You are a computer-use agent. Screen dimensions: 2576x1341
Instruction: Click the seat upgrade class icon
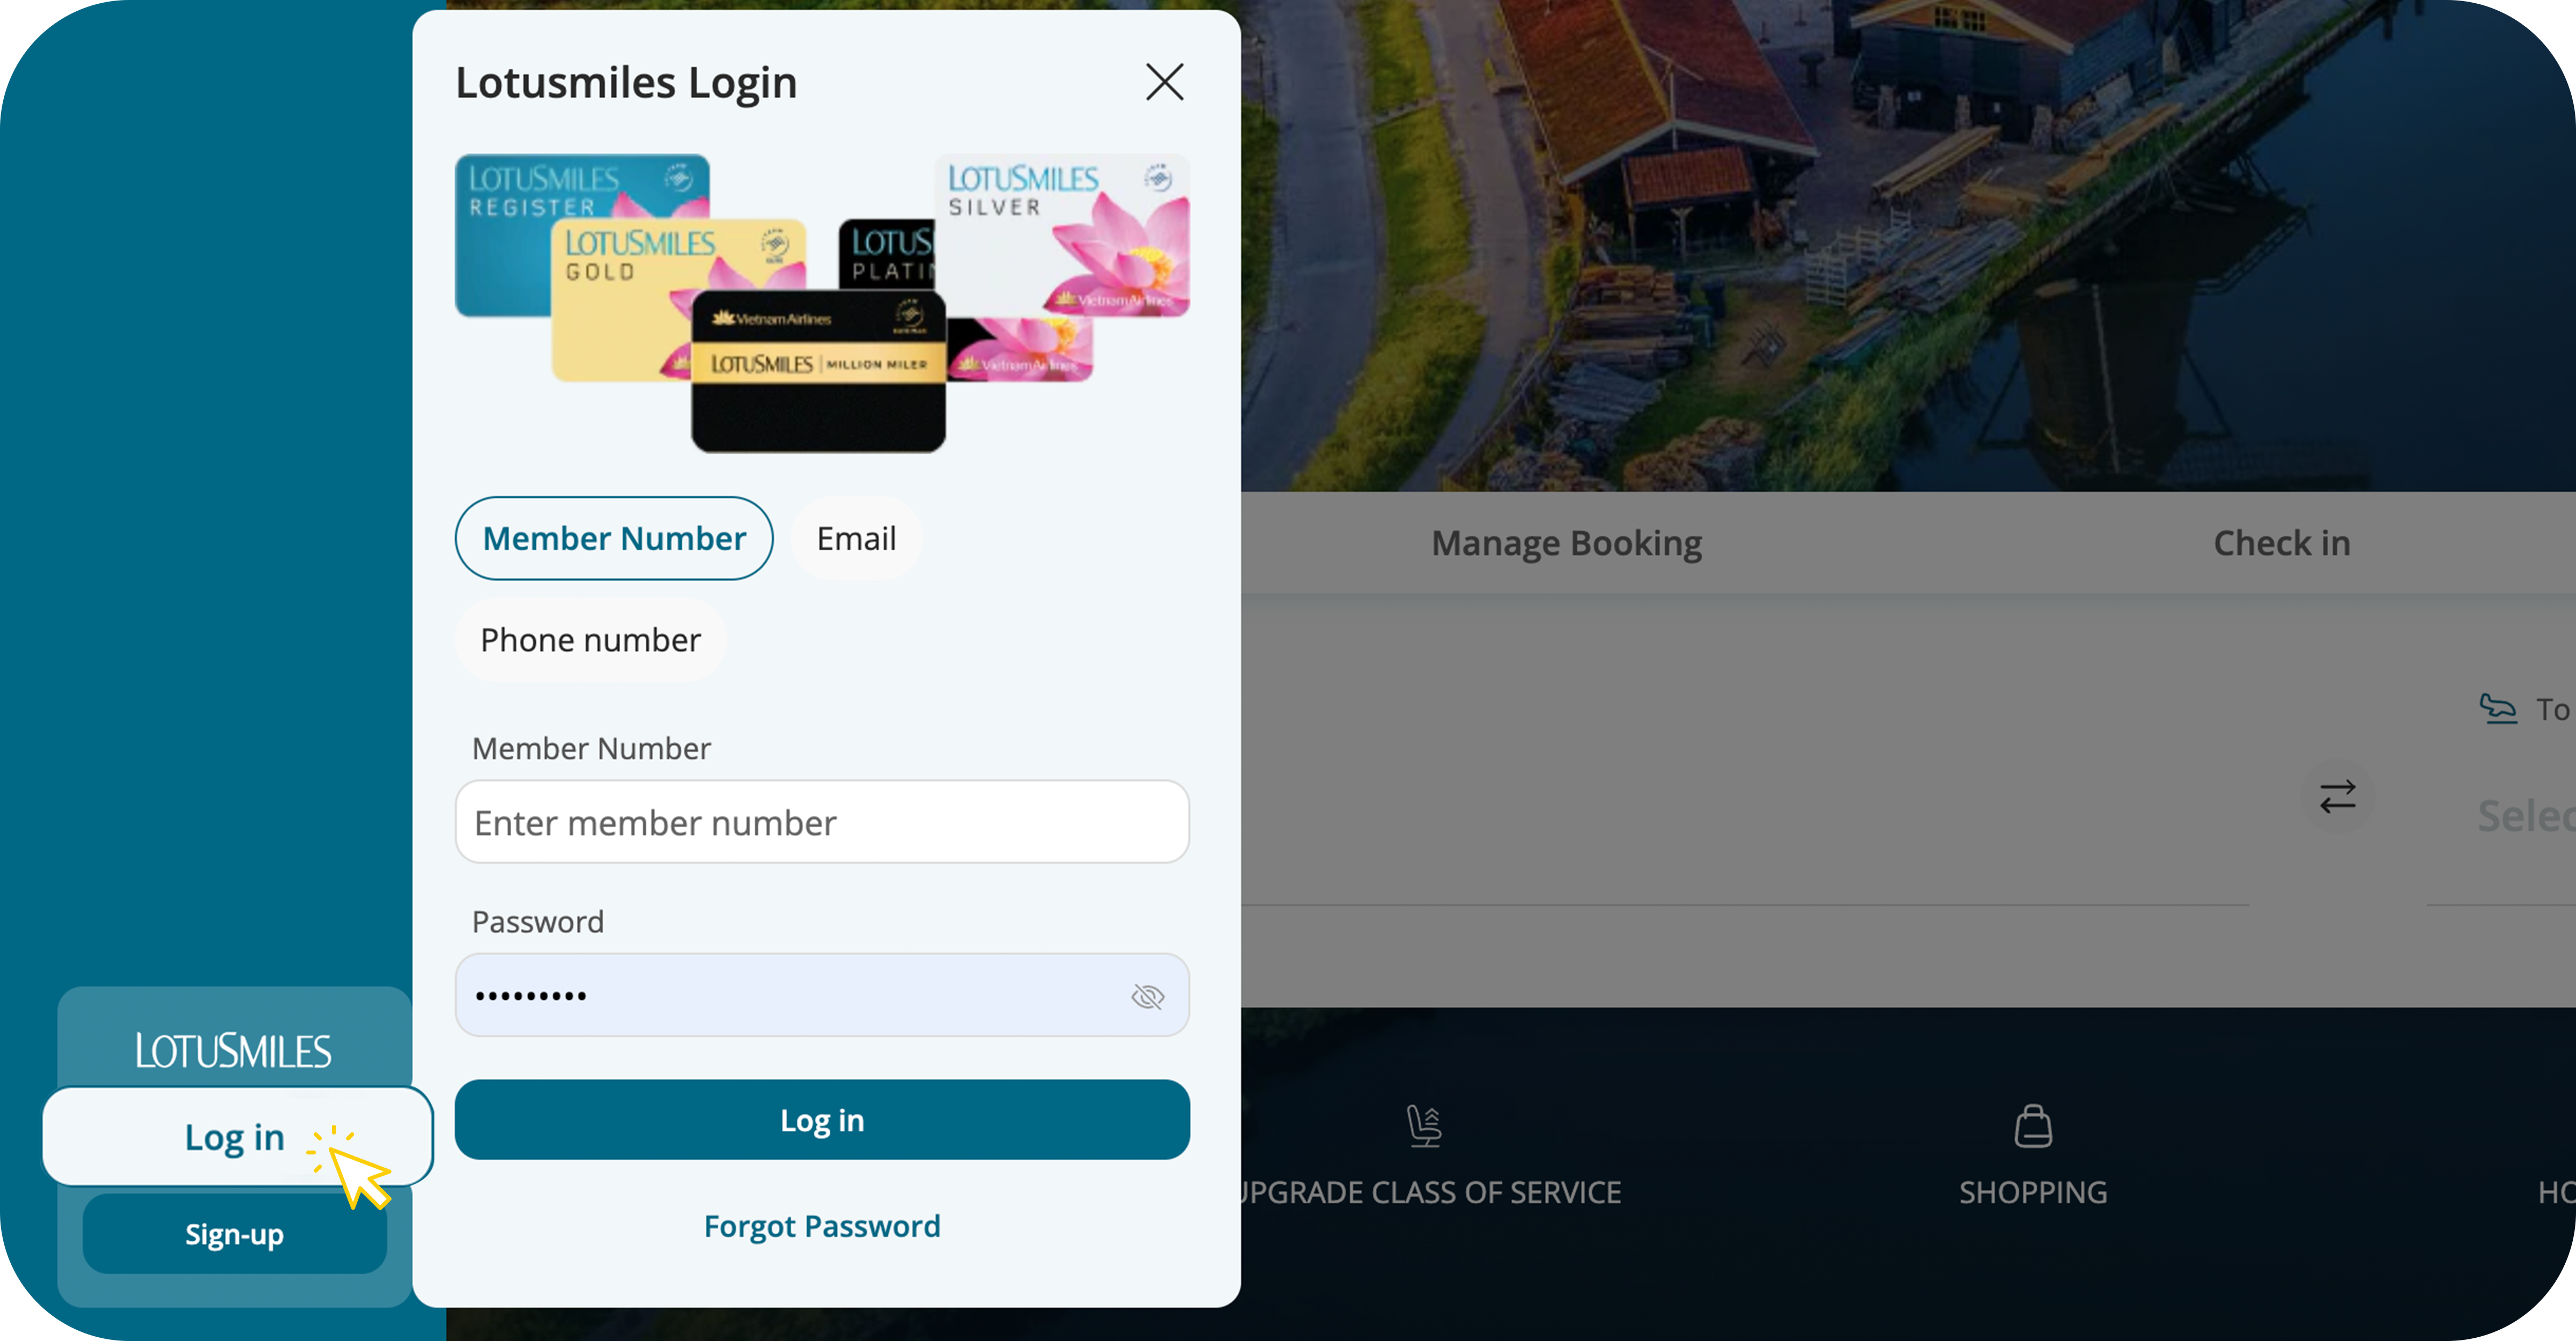click(1424, 1126)
